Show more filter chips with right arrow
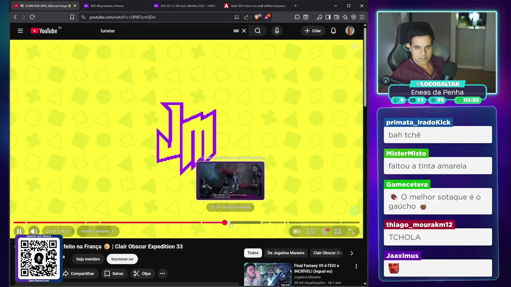The image size is (511, 287). [352, 253]
